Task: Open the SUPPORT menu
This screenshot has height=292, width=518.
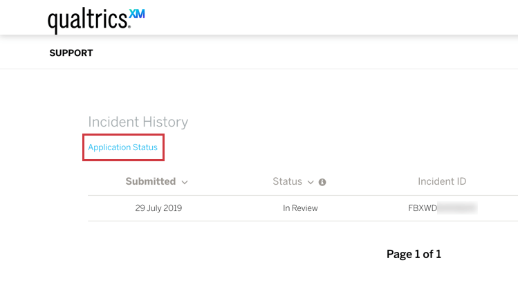Action: point(71,53)
